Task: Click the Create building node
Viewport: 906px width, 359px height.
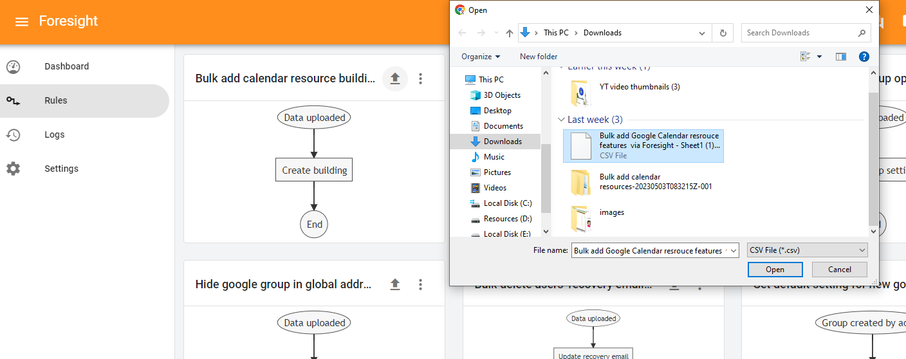Action: pos(314,170)
